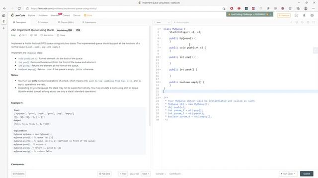Collapse code fold at line 10 pop method

click(160, 57)
